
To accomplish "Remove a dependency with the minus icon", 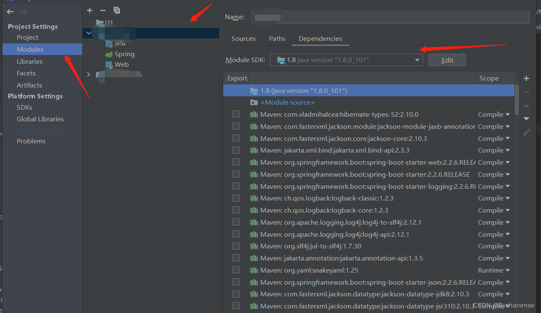I will (x=526, y=92).
